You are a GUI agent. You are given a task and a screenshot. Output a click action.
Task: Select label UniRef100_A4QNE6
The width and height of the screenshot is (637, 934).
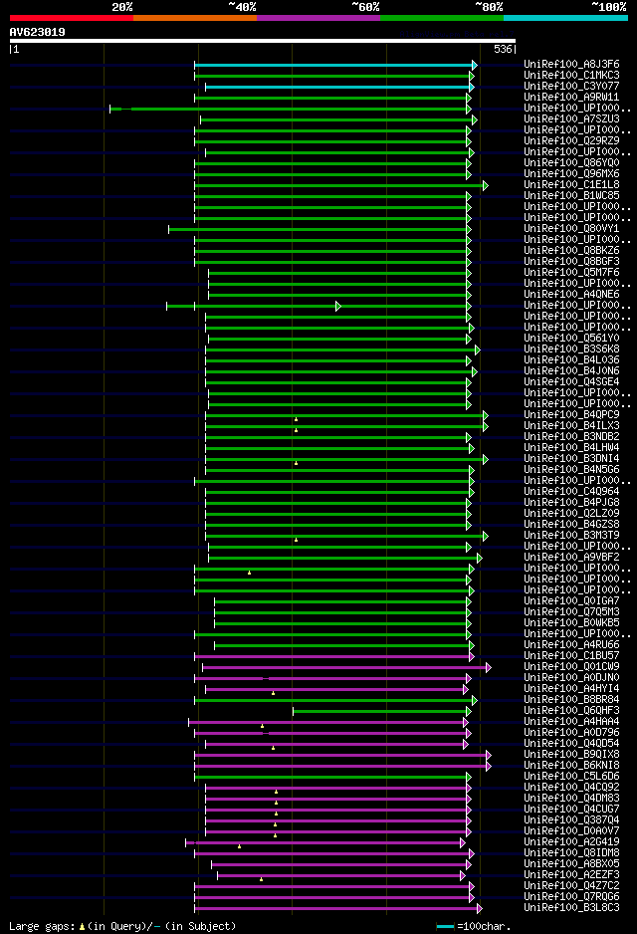click(571, 294)
